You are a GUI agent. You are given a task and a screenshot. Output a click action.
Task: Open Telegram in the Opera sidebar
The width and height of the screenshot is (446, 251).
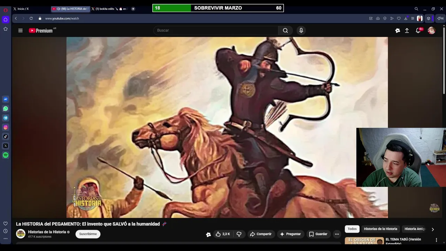(6, 118)
